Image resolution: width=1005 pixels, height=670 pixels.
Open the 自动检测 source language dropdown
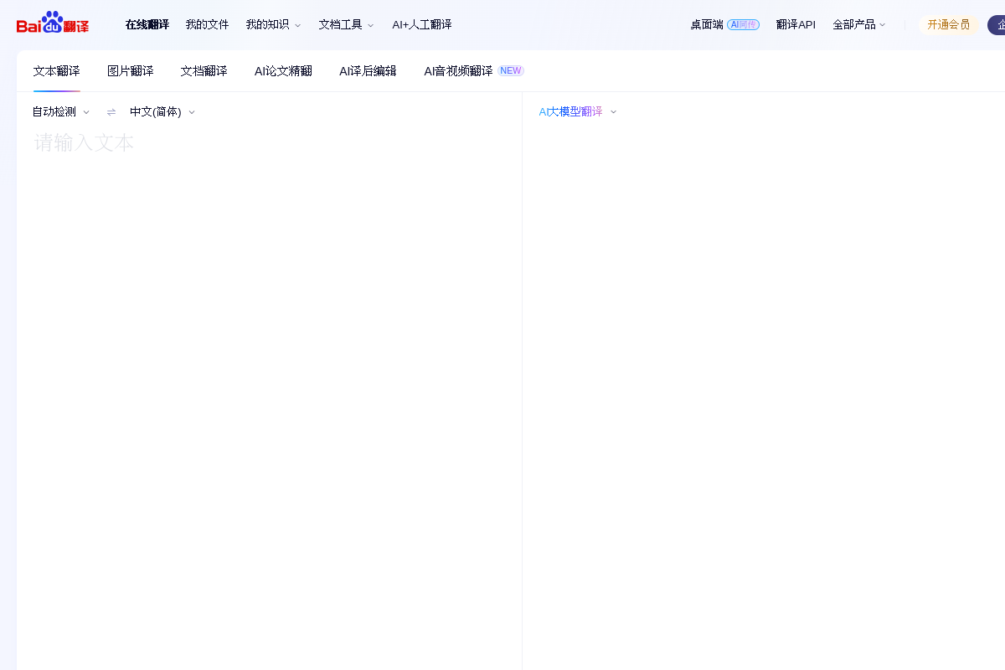coord(60,111)
